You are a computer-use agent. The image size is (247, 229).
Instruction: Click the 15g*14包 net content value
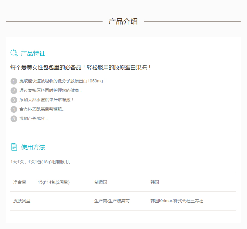(54, 182)
